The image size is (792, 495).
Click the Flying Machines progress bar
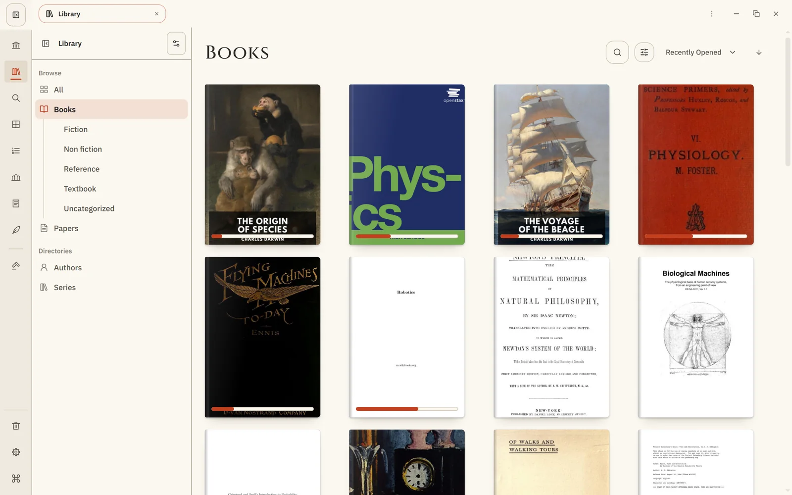click(262, 409)
